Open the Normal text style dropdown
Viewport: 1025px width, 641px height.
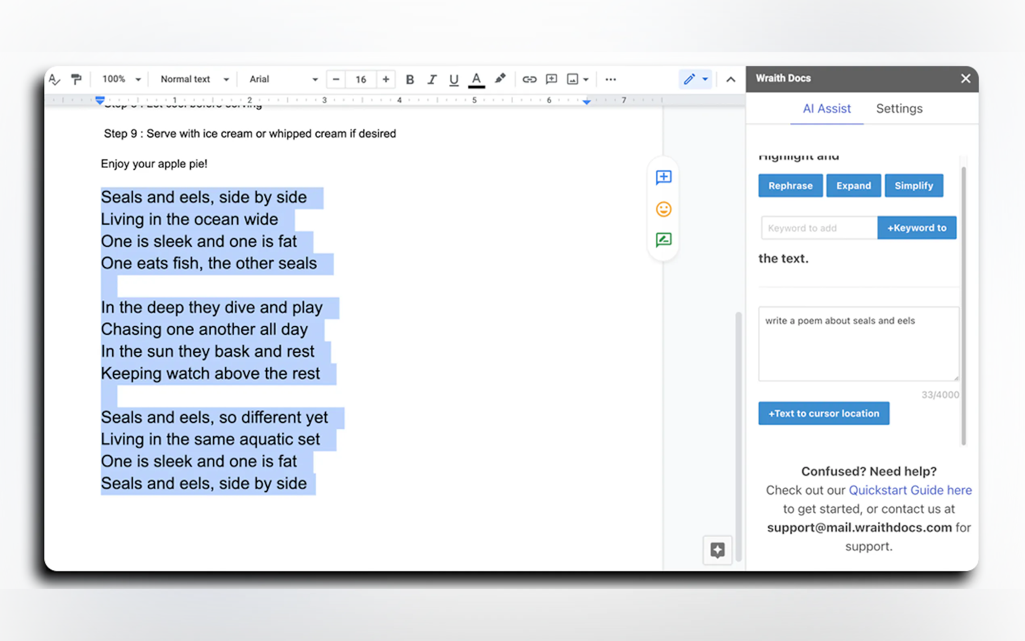click(x=195, y=79)
